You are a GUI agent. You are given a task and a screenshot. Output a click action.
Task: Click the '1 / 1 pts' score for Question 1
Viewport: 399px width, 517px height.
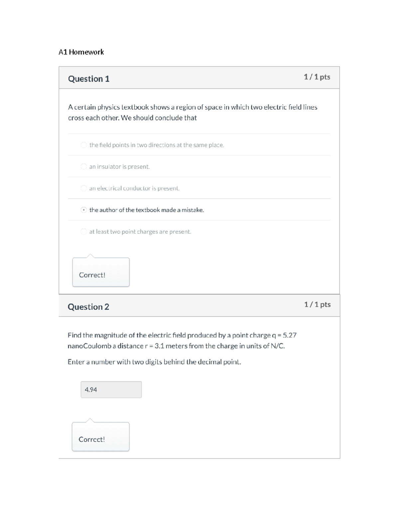pos(317,77)
